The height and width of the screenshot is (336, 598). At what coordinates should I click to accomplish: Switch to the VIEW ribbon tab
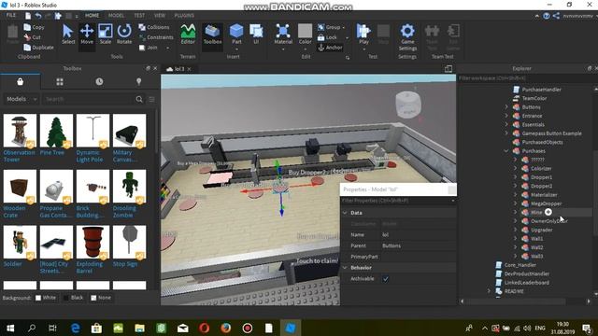160,16
